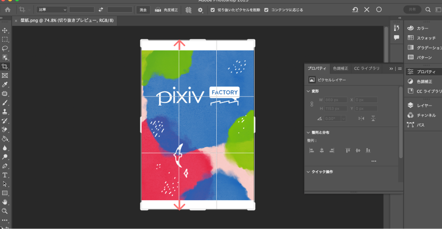The height and width of the screenshot is (229, 442).
Task: Select the Eraser tool
Action: click(5, 130)
